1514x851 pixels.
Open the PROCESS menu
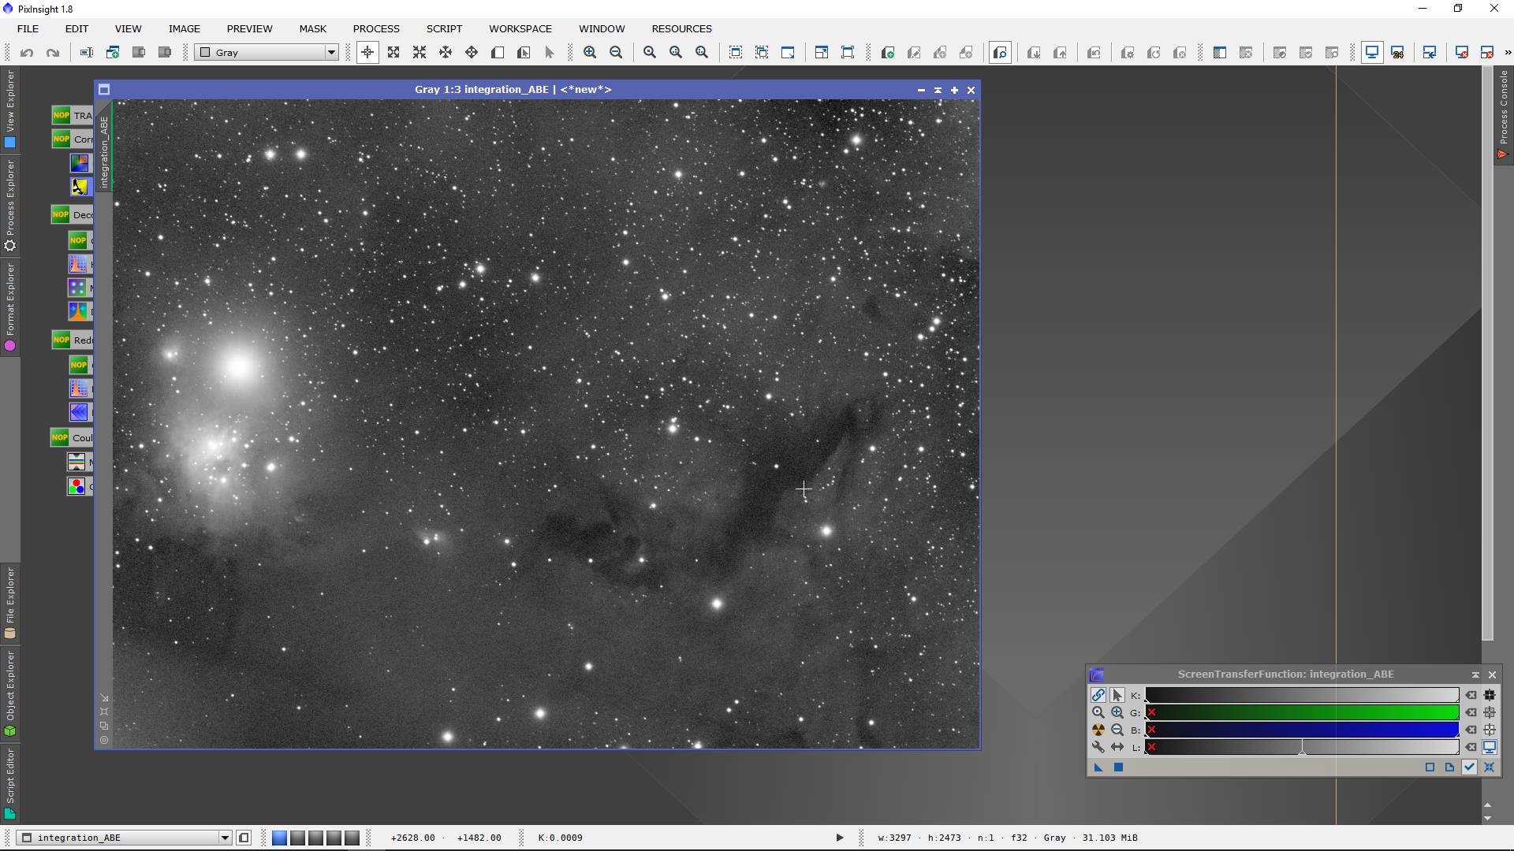click(x=376, y=28)
